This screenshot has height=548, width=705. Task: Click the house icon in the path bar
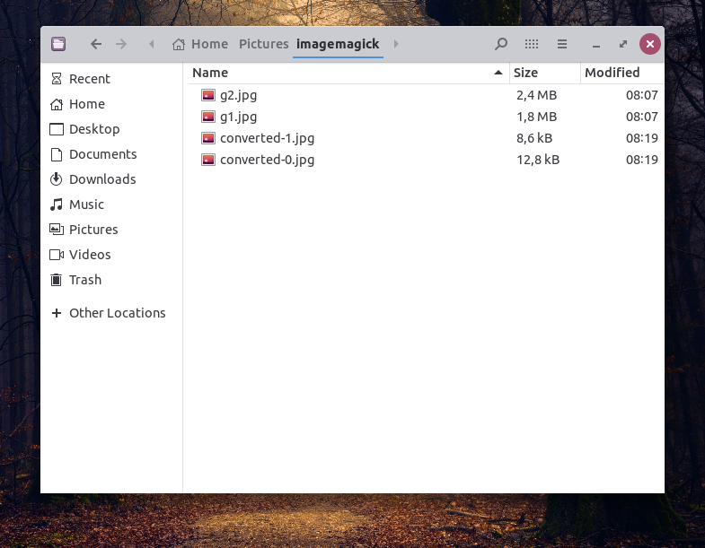pos(179,44)
